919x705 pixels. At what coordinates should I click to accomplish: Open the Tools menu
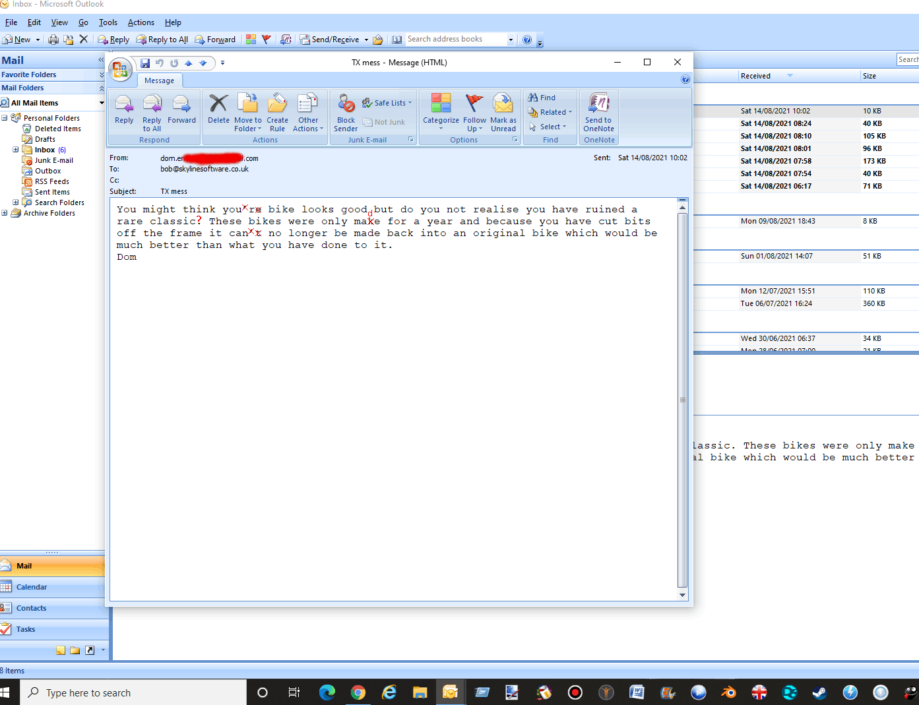coord(108,22)
